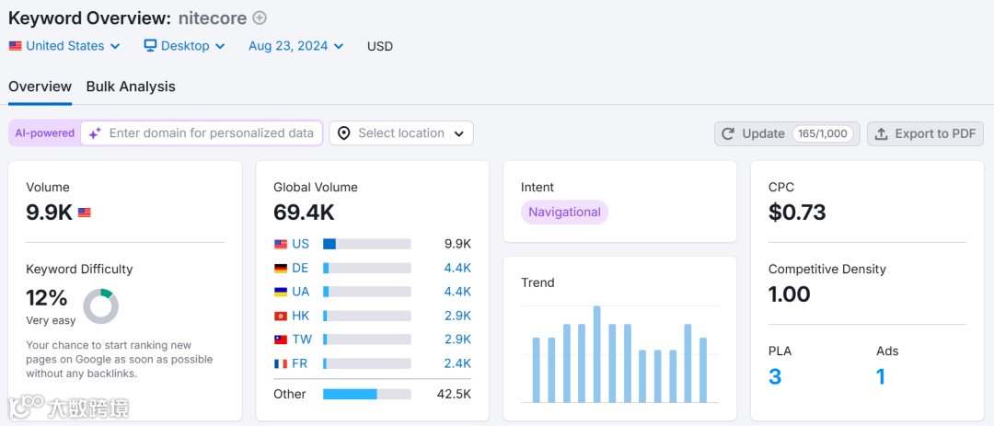Click the Enter domain input field
The width and height of the screenshot is (994, 426).
pos(211,133)
